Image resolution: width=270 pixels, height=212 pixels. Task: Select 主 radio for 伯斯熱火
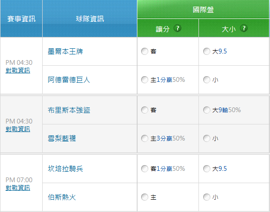tap(144, 197)
